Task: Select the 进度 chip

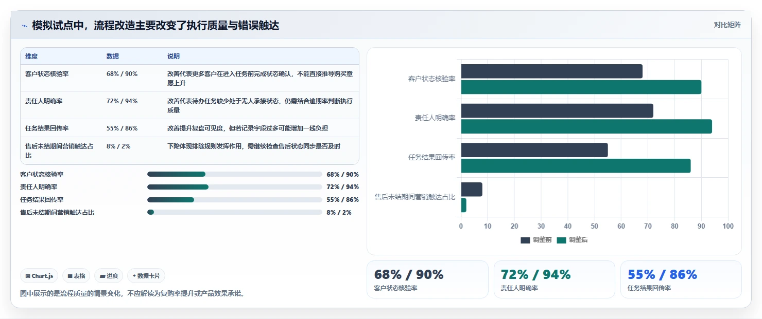Action: pyautogui.click(x=109, y=276)
